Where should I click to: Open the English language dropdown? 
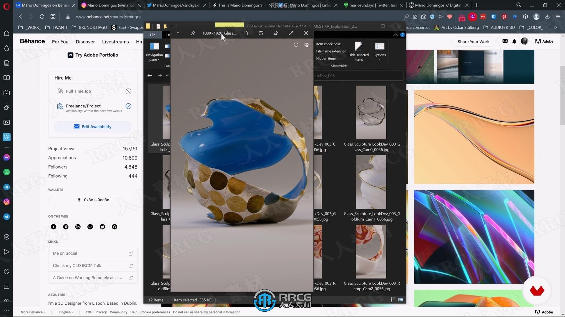tap(66, 312)
